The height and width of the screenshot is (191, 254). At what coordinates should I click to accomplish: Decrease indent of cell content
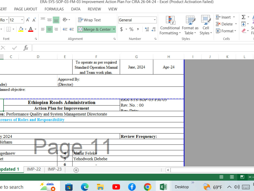[65, 29]
